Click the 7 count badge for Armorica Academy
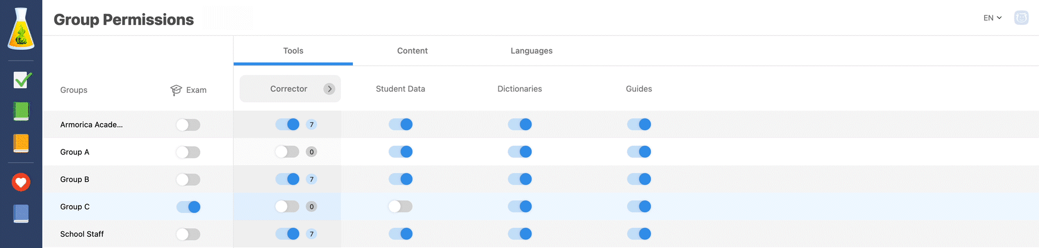The image size is (1039, 248). 311,124
